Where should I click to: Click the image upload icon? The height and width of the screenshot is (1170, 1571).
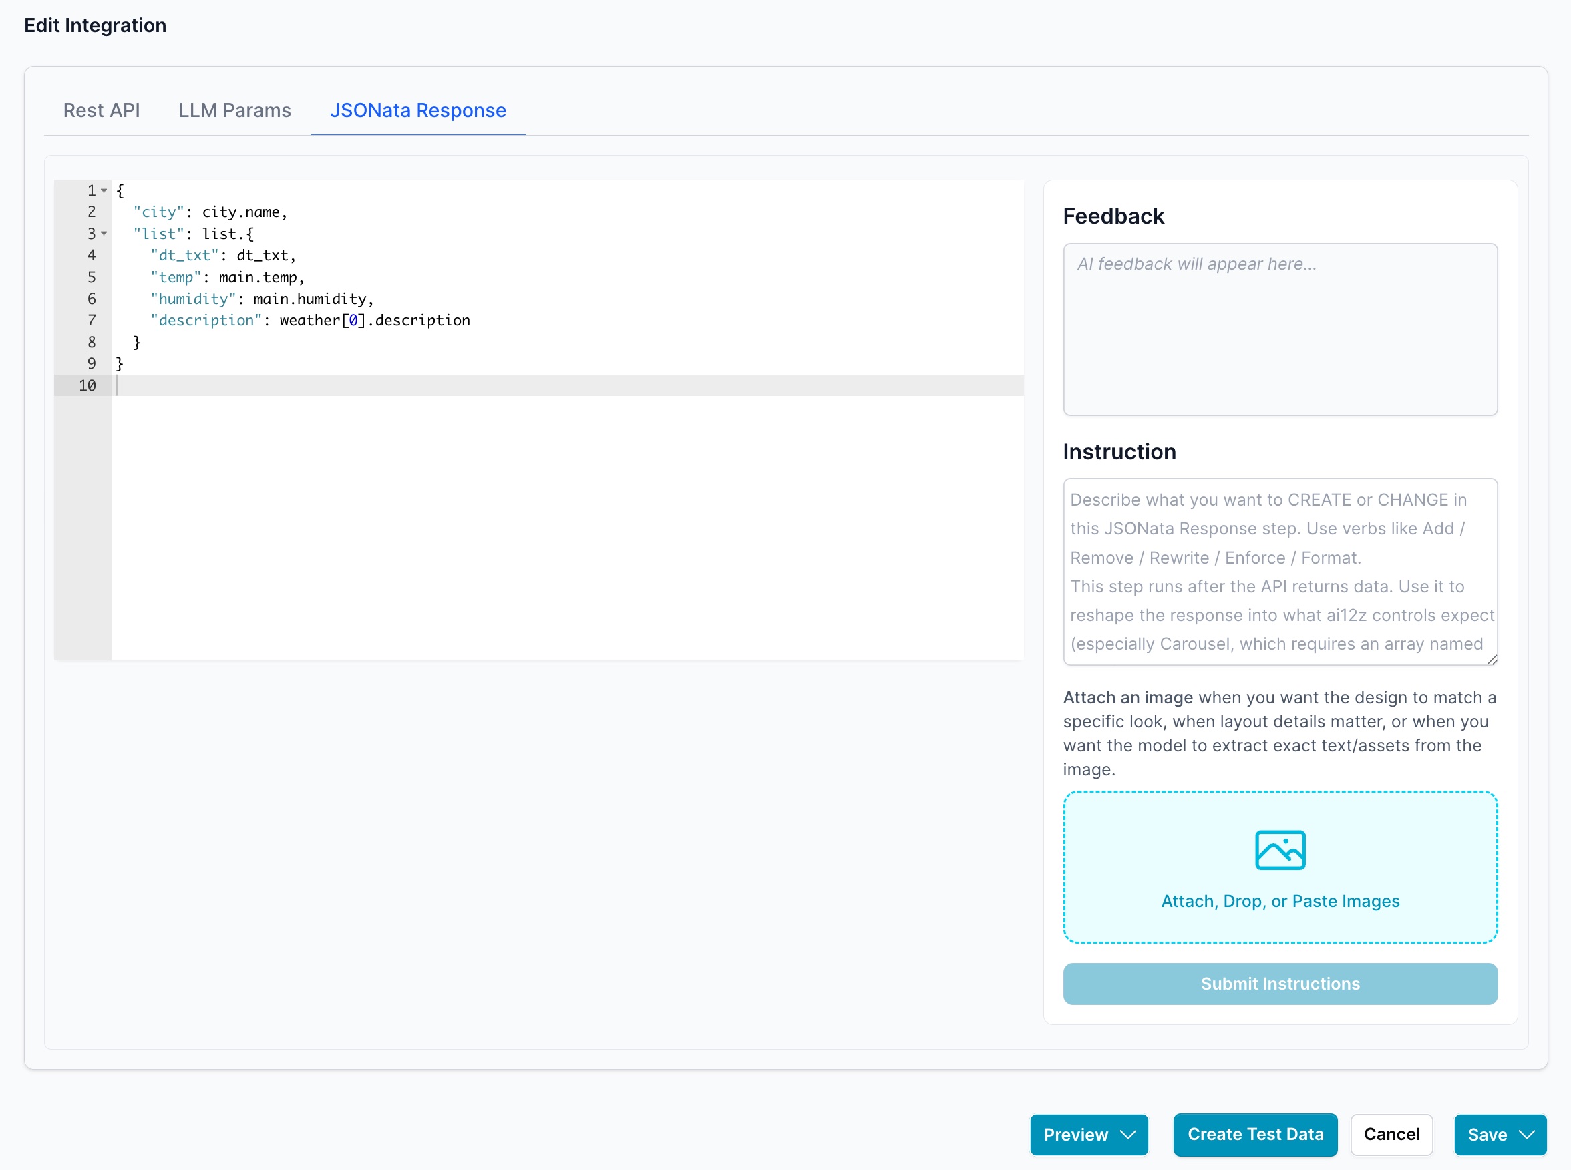[x=1280, y=850]
